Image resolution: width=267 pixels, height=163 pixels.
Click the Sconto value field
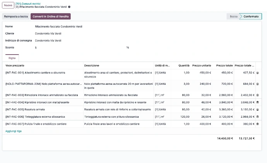click(x=80, y=48)
